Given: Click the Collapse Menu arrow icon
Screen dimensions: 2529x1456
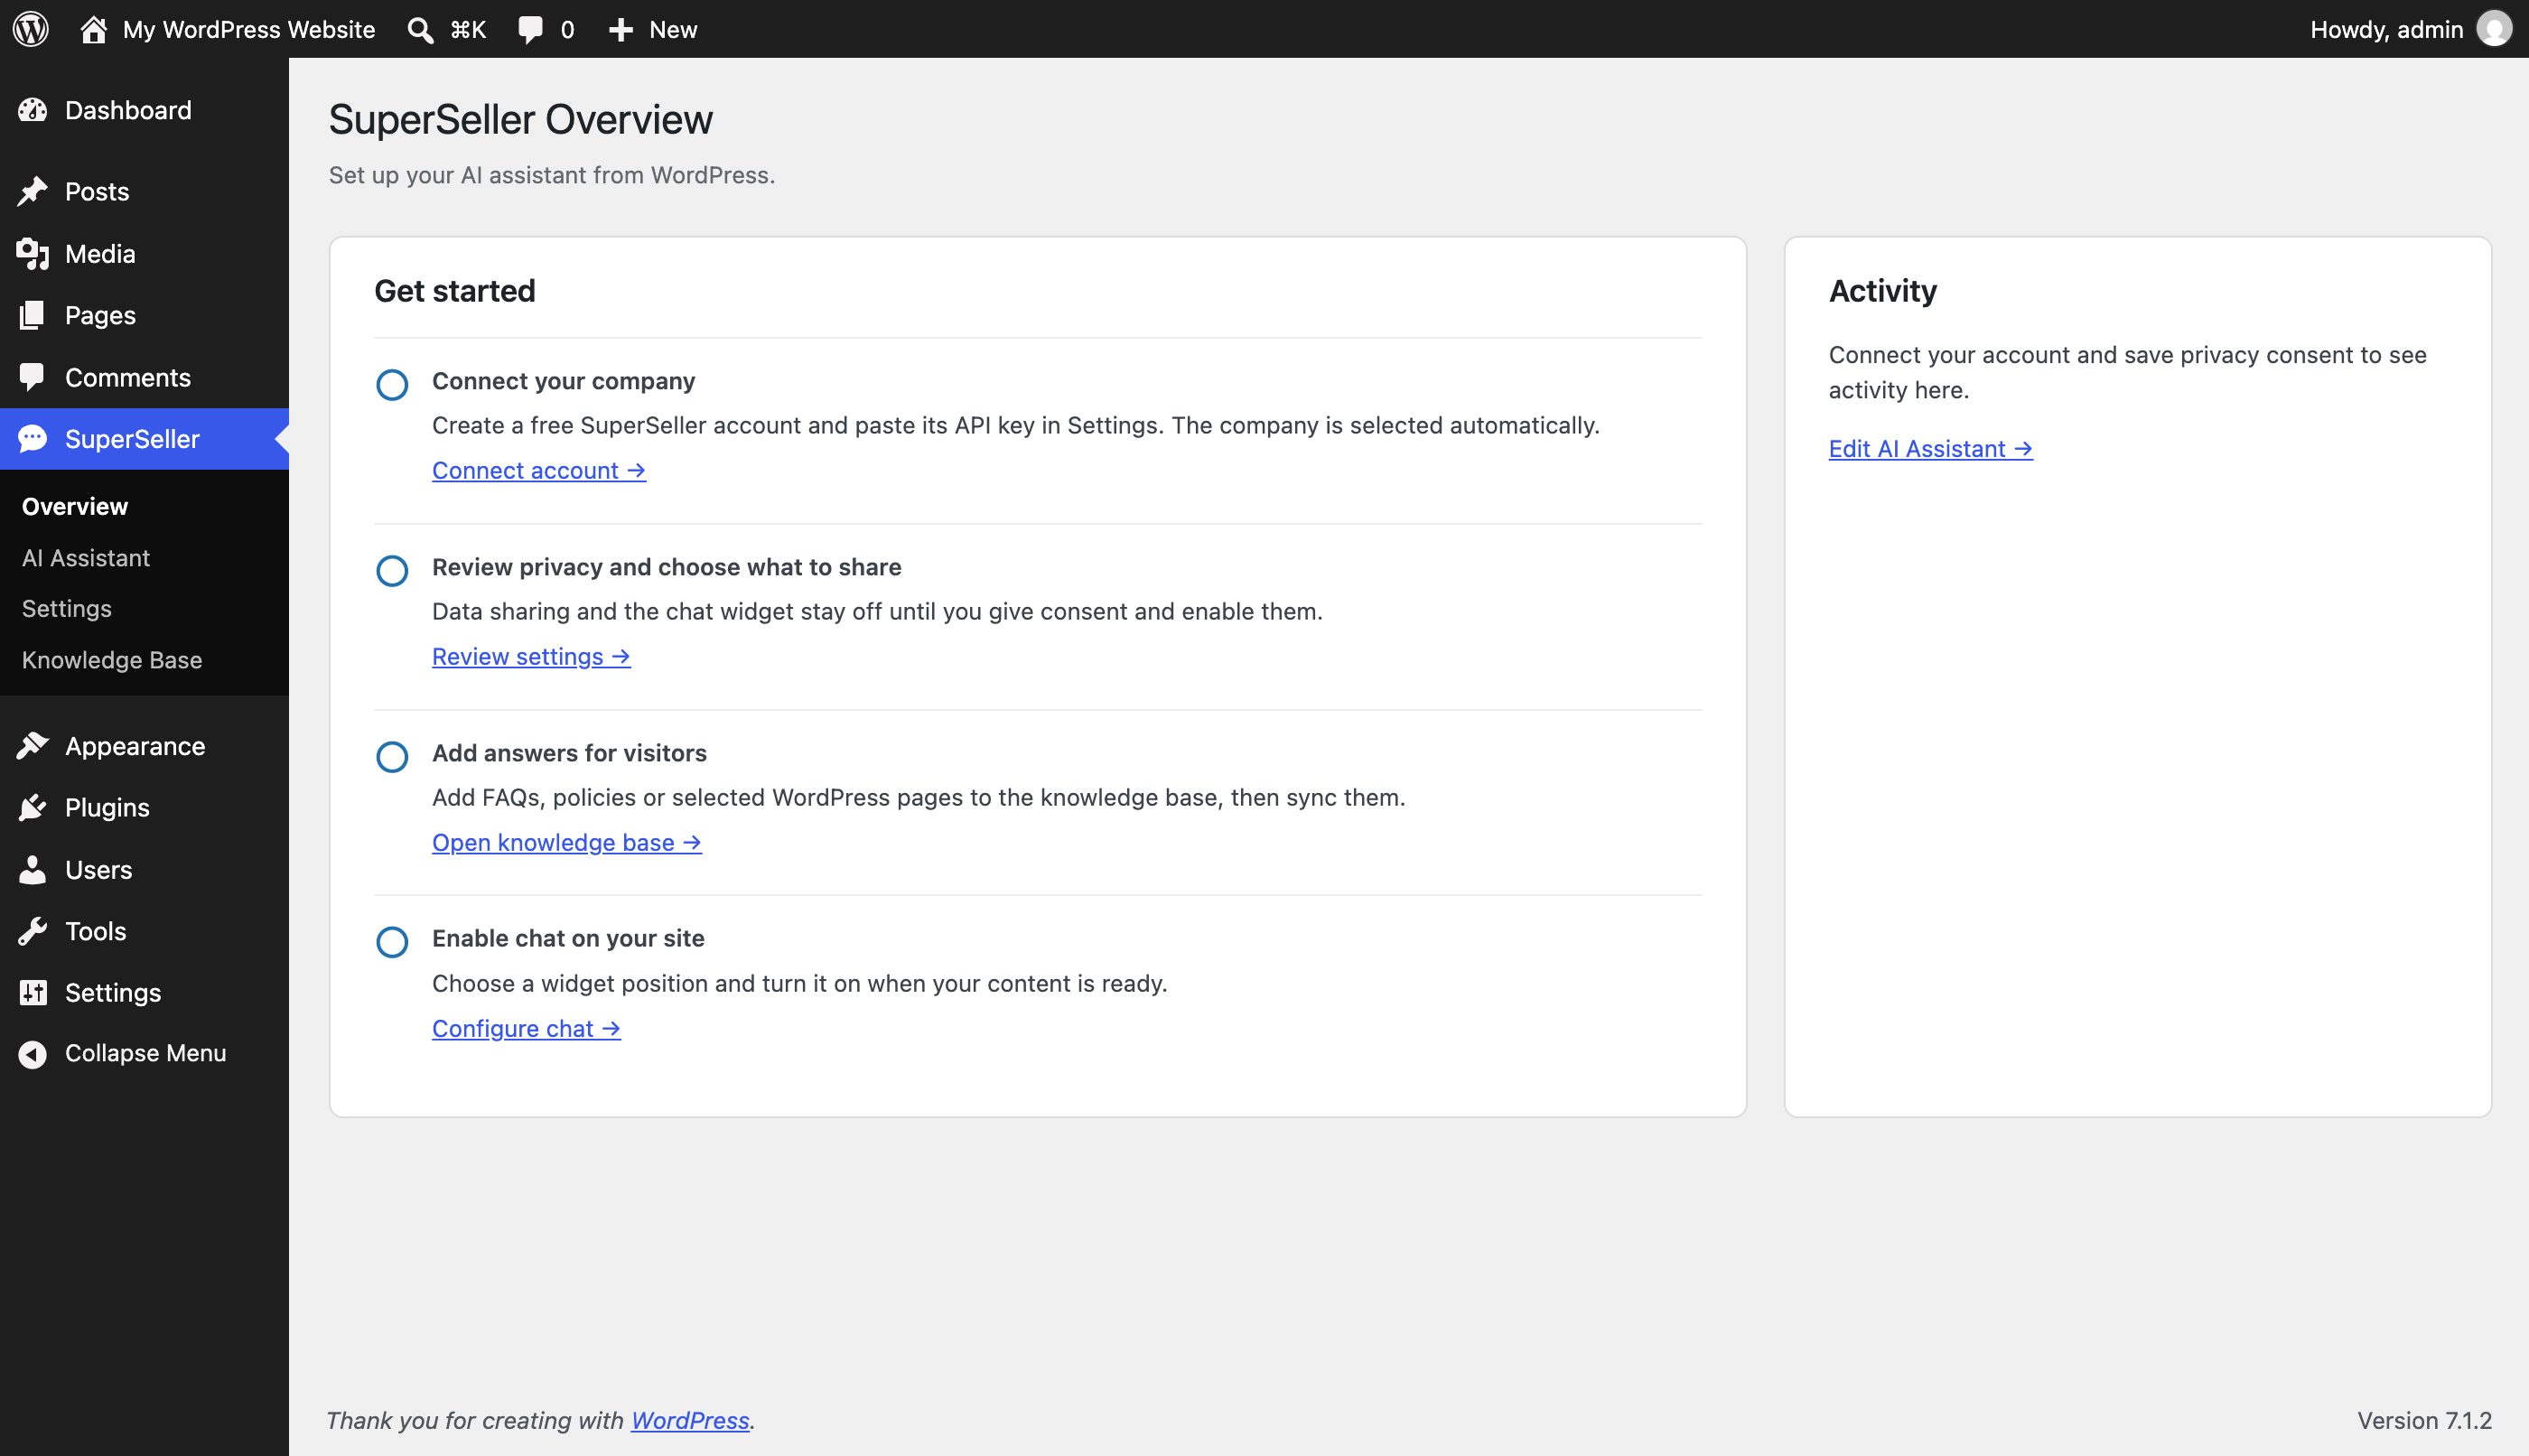Looking at the screenshot, I should tap(32, 1054).
